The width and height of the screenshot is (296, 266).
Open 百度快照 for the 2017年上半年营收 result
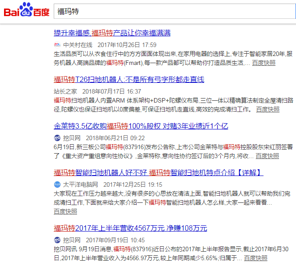pyautogui.click(x=256, y=258)
